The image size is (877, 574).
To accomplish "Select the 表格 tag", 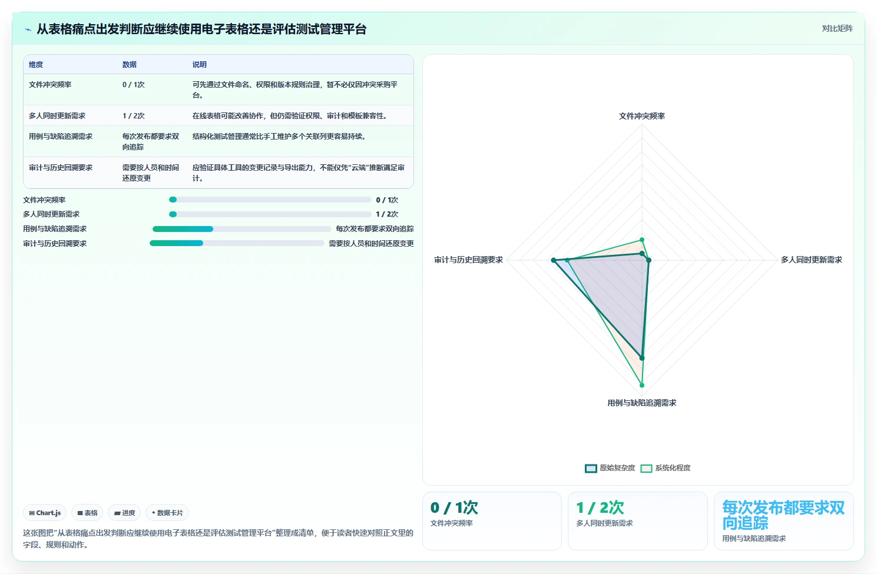I will pos(87,513).
